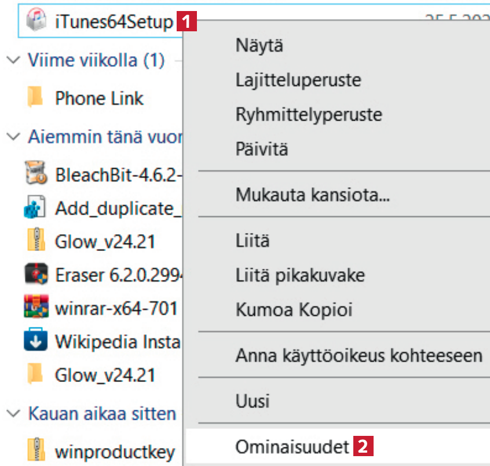Viewport: 490px width, 466px height.
Task: Click the Add_duplicate file icon
Action: (36, 207)
